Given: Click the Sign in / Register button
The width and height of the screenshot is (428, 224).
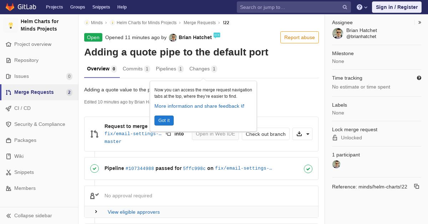Looking at the screenshot, I should tap(397, 7).
